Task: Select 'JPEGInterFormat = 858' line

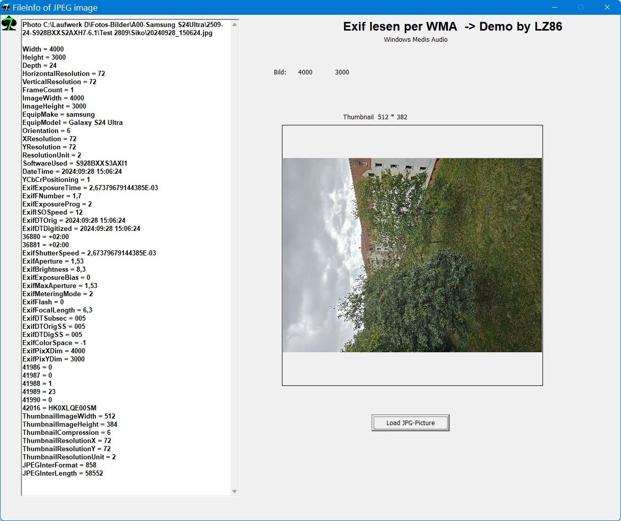Action: [x=60, y=465]
